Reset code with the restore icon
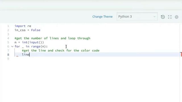The height and width of the screenshot is (102, 182). click(163, 17)
